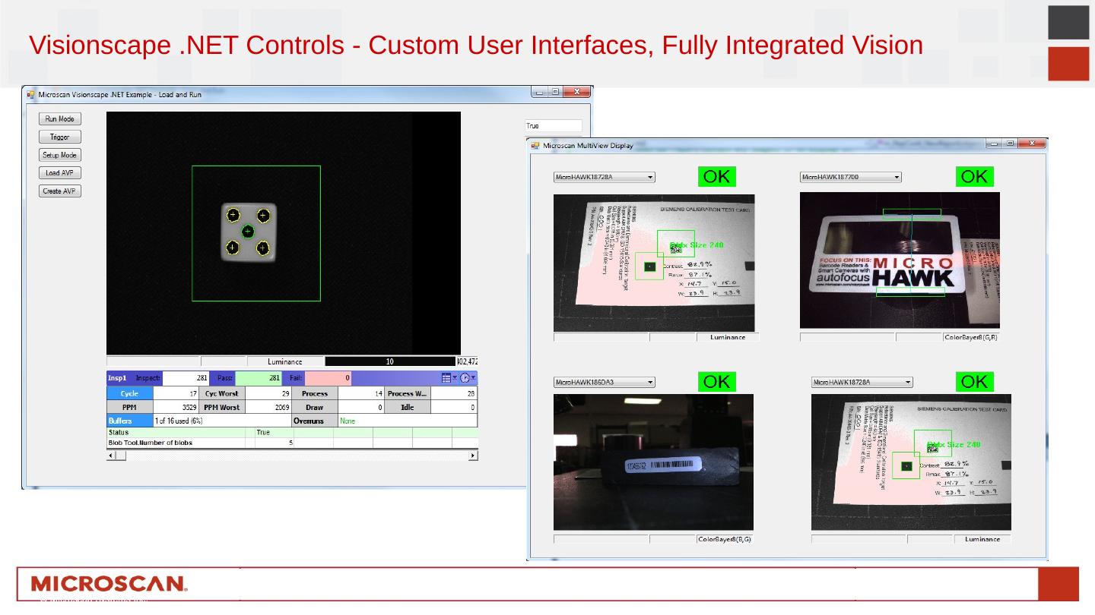The height and width of the screenshot is (615, 1095).
Task: Switch to Setup Mode
Action: pos(59,155)
